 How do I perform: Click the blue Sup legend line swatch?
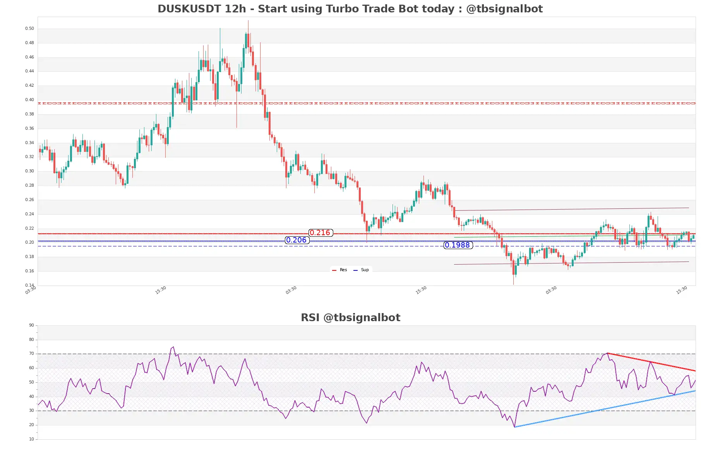[x=355, y=270]
